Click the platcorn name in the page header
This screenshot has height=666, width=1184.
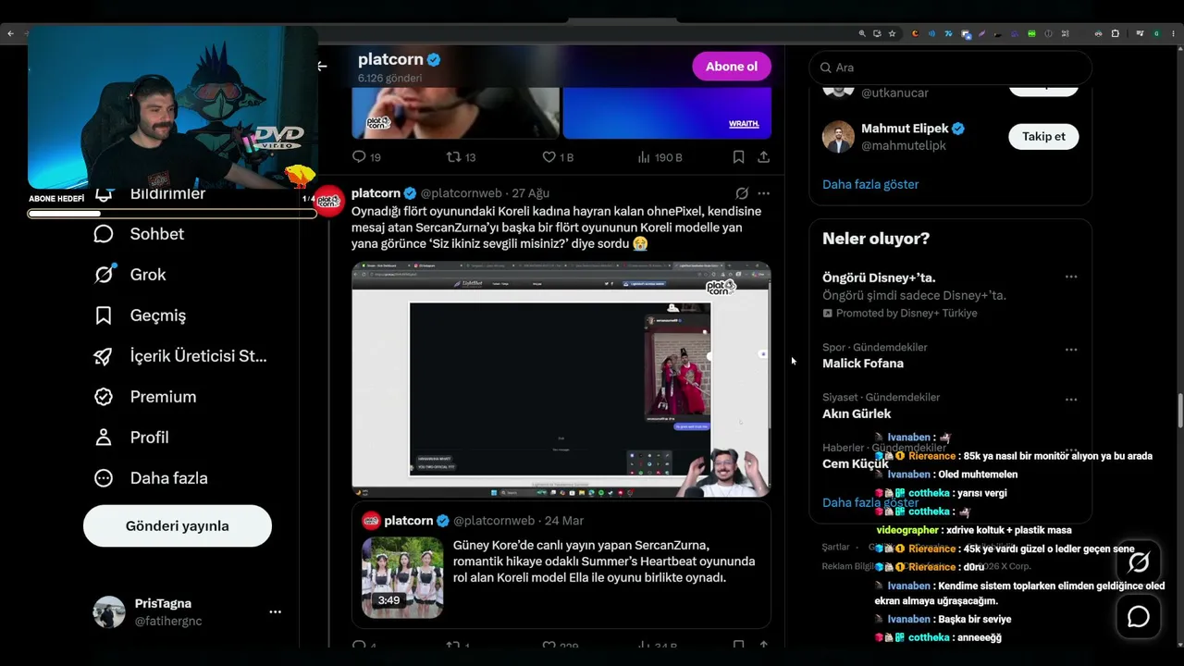point(390,59)
